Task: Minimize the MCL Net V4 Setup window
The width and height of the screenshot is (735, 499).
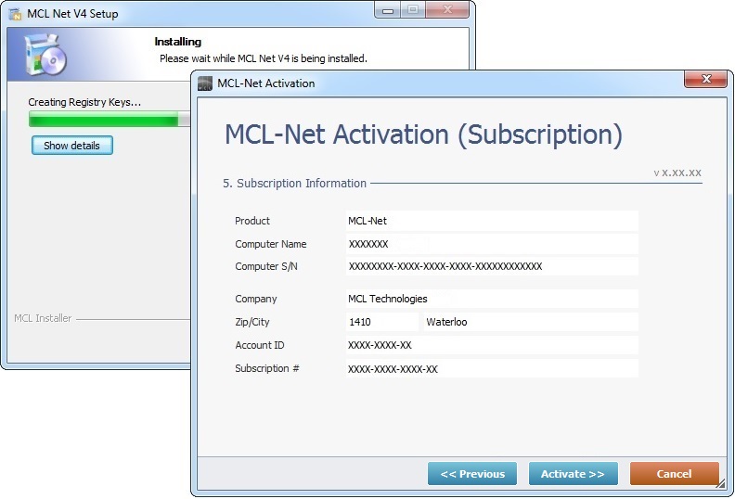Action: [387, 10]
